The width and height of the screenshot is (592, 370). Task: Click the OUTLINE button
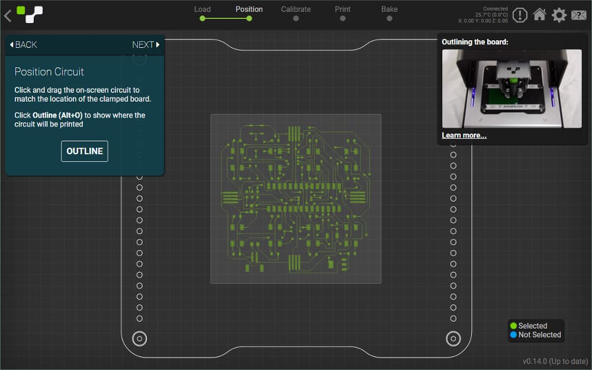[x=85, y=151]
